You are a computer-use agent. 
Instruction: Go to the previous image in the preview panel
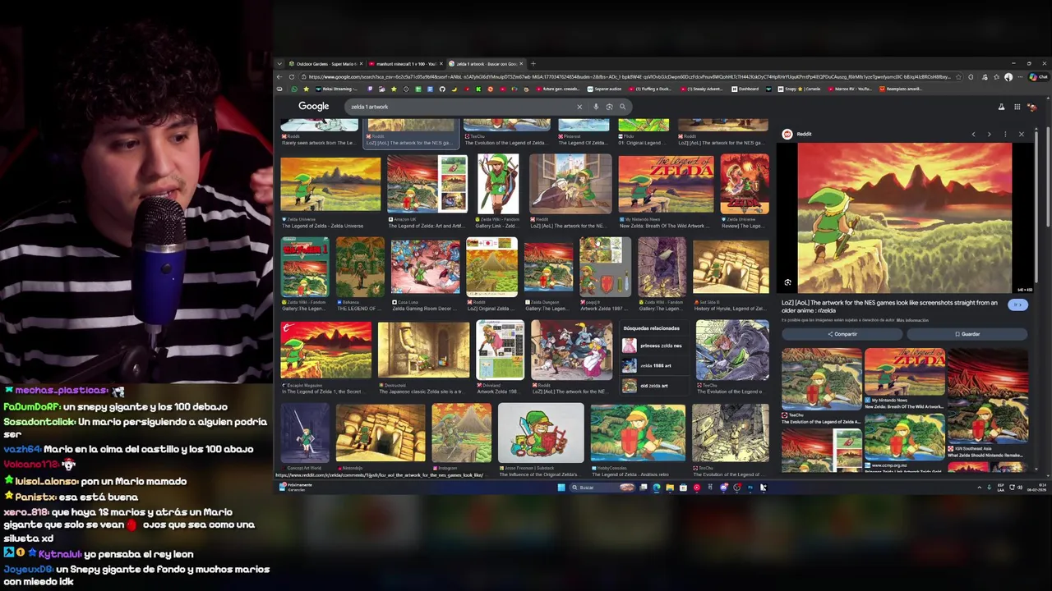point(973,134)
